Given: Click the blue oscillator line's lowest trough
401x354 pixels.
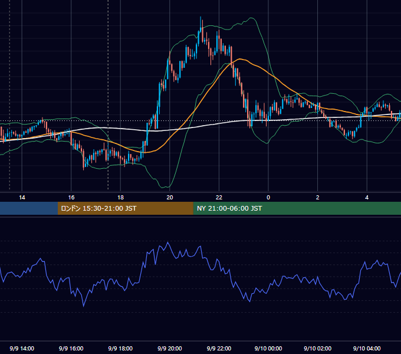Looking at the screenshot, I should tap(83, 306).
